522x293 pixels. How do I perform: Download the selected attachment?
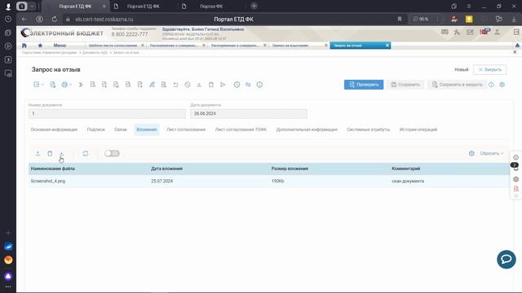tap(61, 154)
